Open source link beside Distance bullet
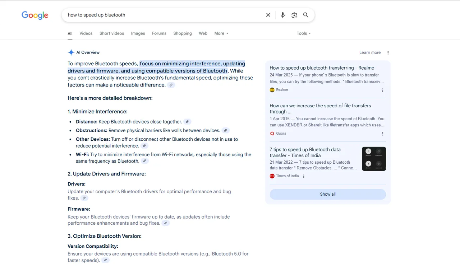The height and width of the screenshot is (266, 460). pyautogui.click(x=187, y=122)
